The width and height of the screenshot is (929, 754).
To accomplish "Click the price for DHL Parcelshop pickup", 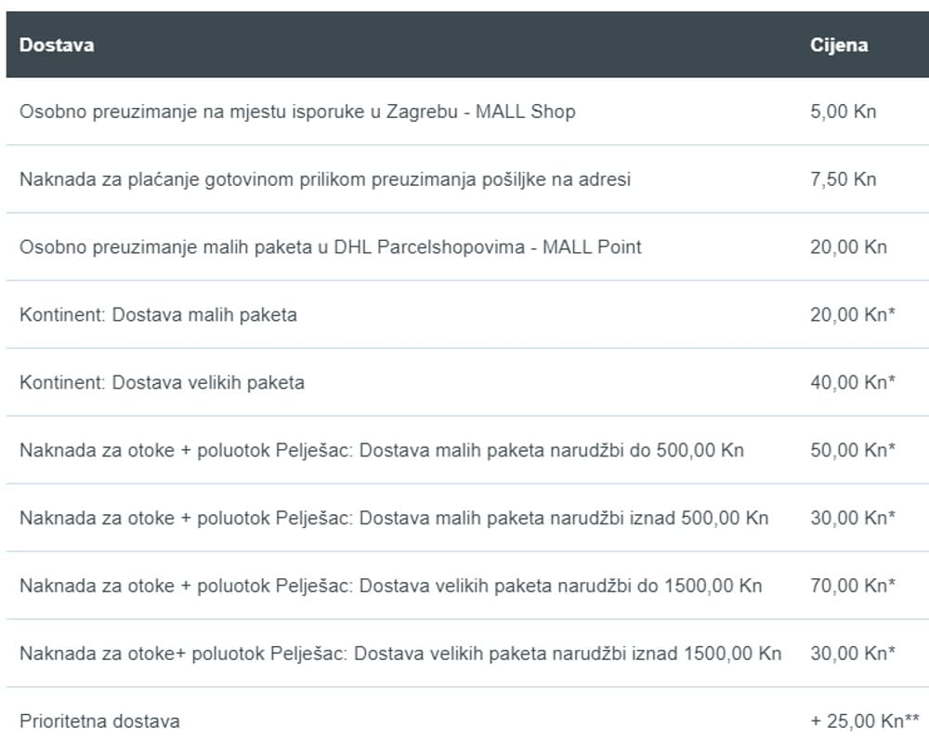I will [848, 247].
